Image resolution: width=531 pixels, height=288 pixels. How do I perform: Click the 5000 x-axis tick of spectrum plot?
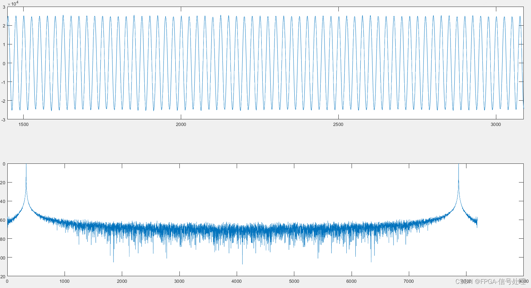[294, 281]
